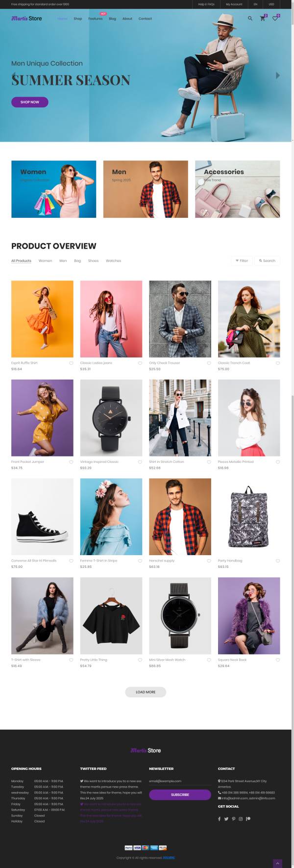Screen dimensions: 294x868
Task: Toggle wishlist heart for Esprit Ruffle Shirt
Action: pyautogui.click(x=71, y=363)
